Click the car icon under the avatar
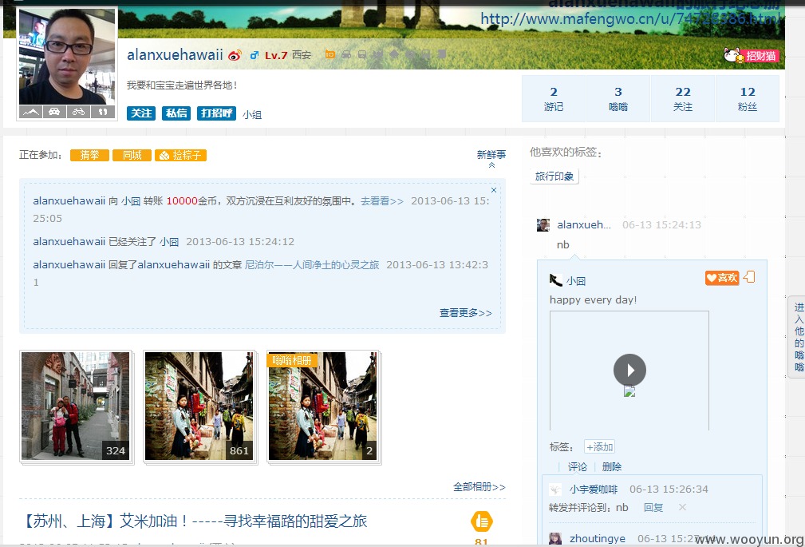This screenshot has width=805, height=547. point(54,112)
